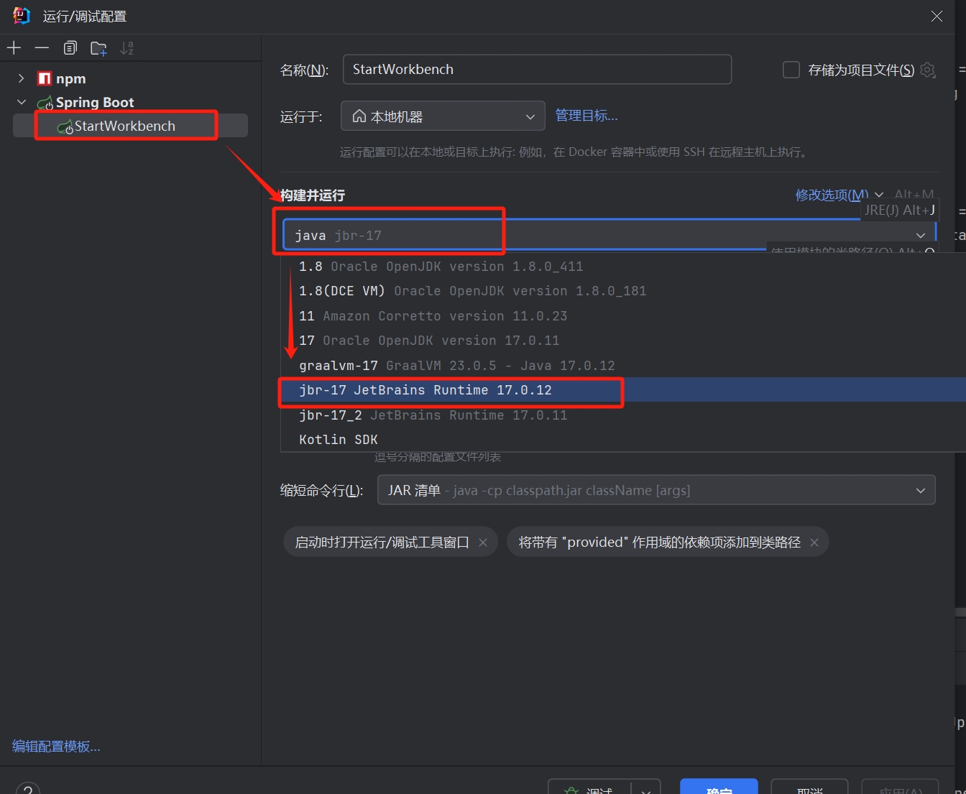The image size is (966, 794).
Task: Close the 运行/调试配置 dialog
Action: coord(937,16)
